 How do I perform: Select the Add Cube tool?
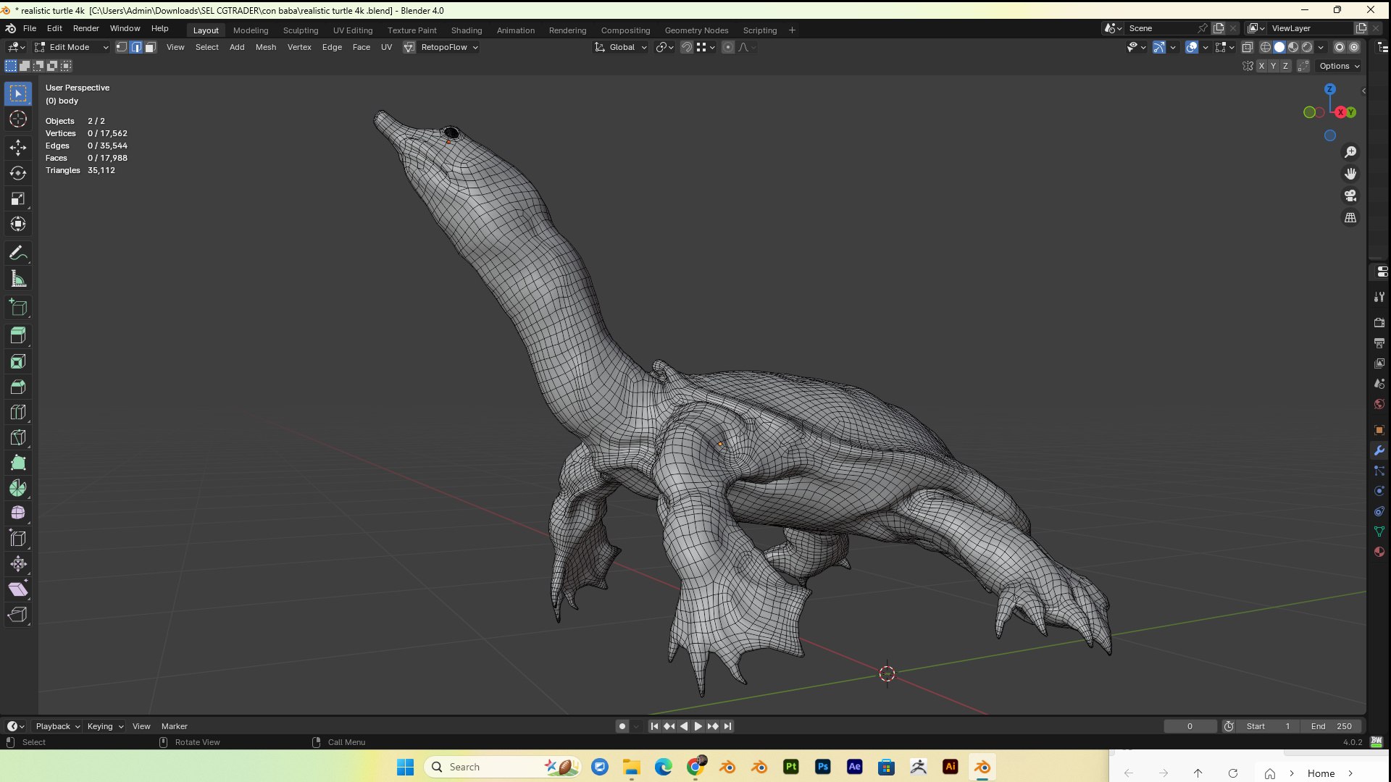coord(18,308)
